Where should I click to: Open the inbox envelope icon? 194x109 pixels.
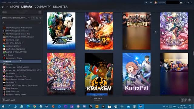coord(151,3)
